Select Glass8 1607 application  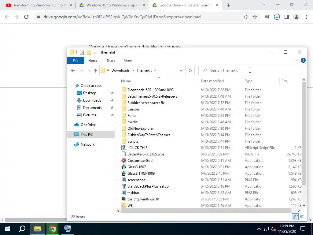pyautogui.click(x=137, y=167)
